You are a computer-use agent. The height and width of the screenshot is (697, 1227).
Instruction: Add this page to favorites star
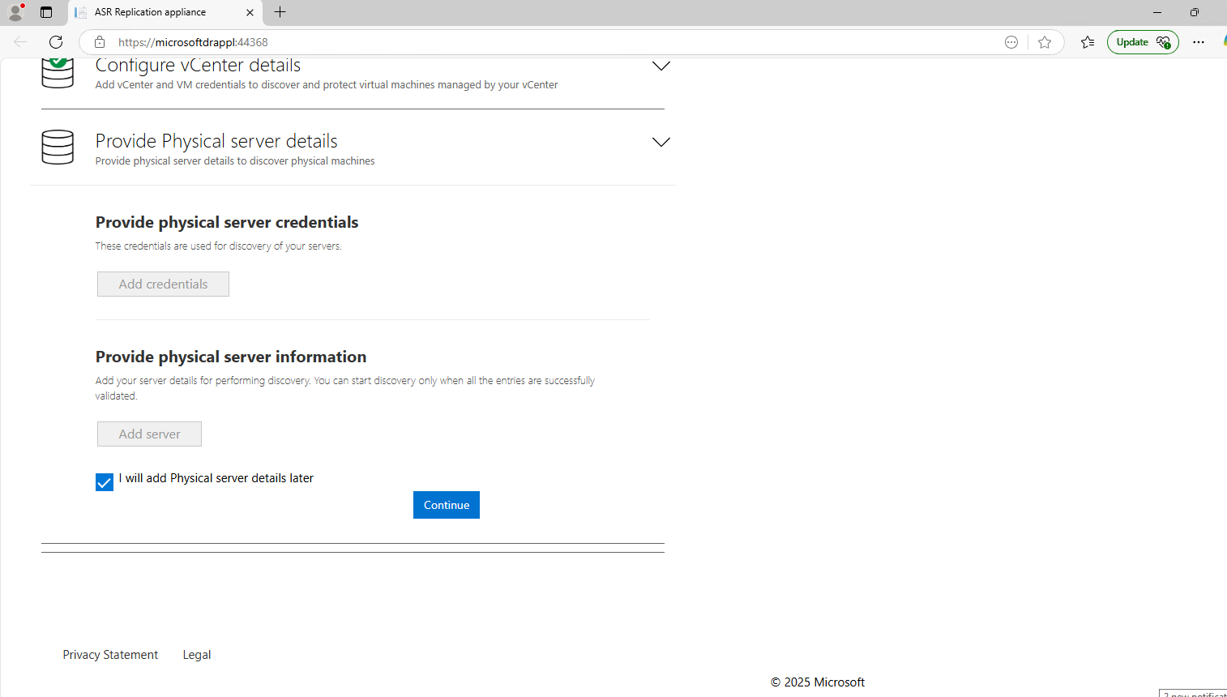[1045, 42]
